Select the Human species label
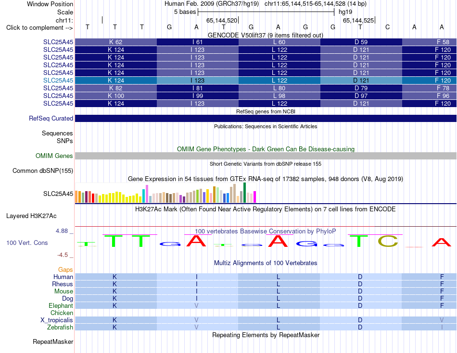Viewport: 457px width, 353px height. [x=63, y=277]
